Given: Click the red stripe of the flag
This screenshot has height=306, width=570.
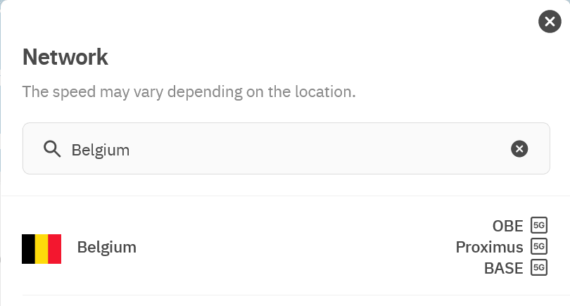Looking at the screenshot, I should coord(54,248).
